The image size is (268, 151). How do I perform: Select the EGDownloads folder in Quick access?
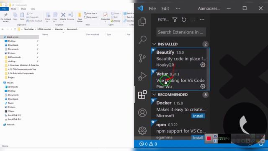[x=14, y=57]
